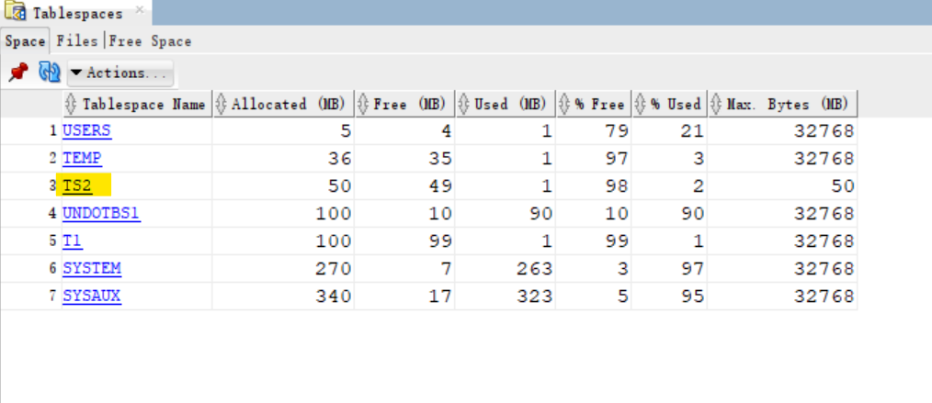The height and width of the screenshot is (403, 932).
Task: Select Free value 17 in SYSAUX row
Action: click(440, 296)
